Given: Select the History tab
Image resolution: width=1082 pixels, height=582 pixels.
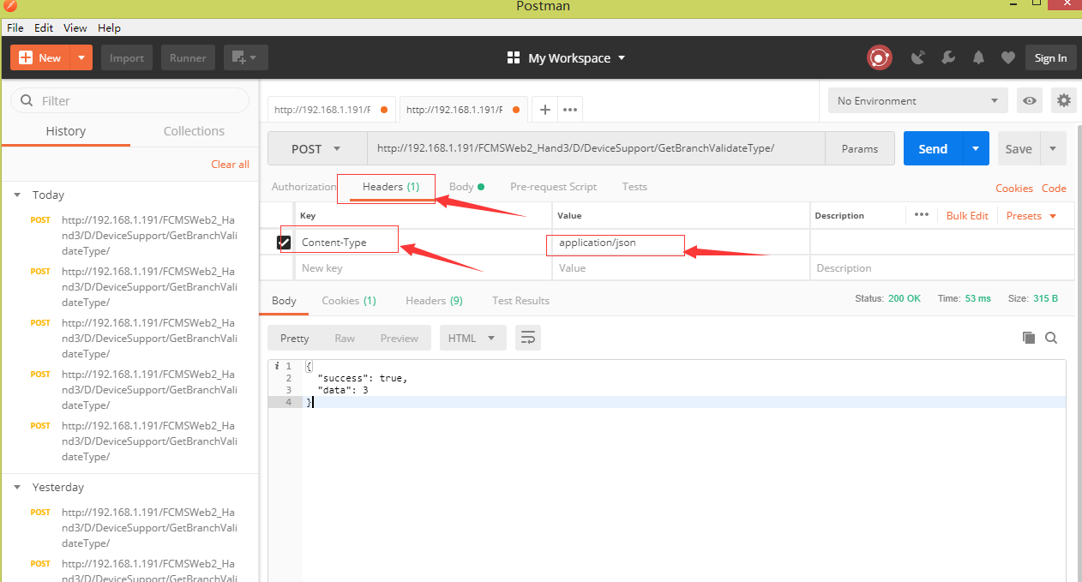Looking at the screenshot, I should (66, 131).
